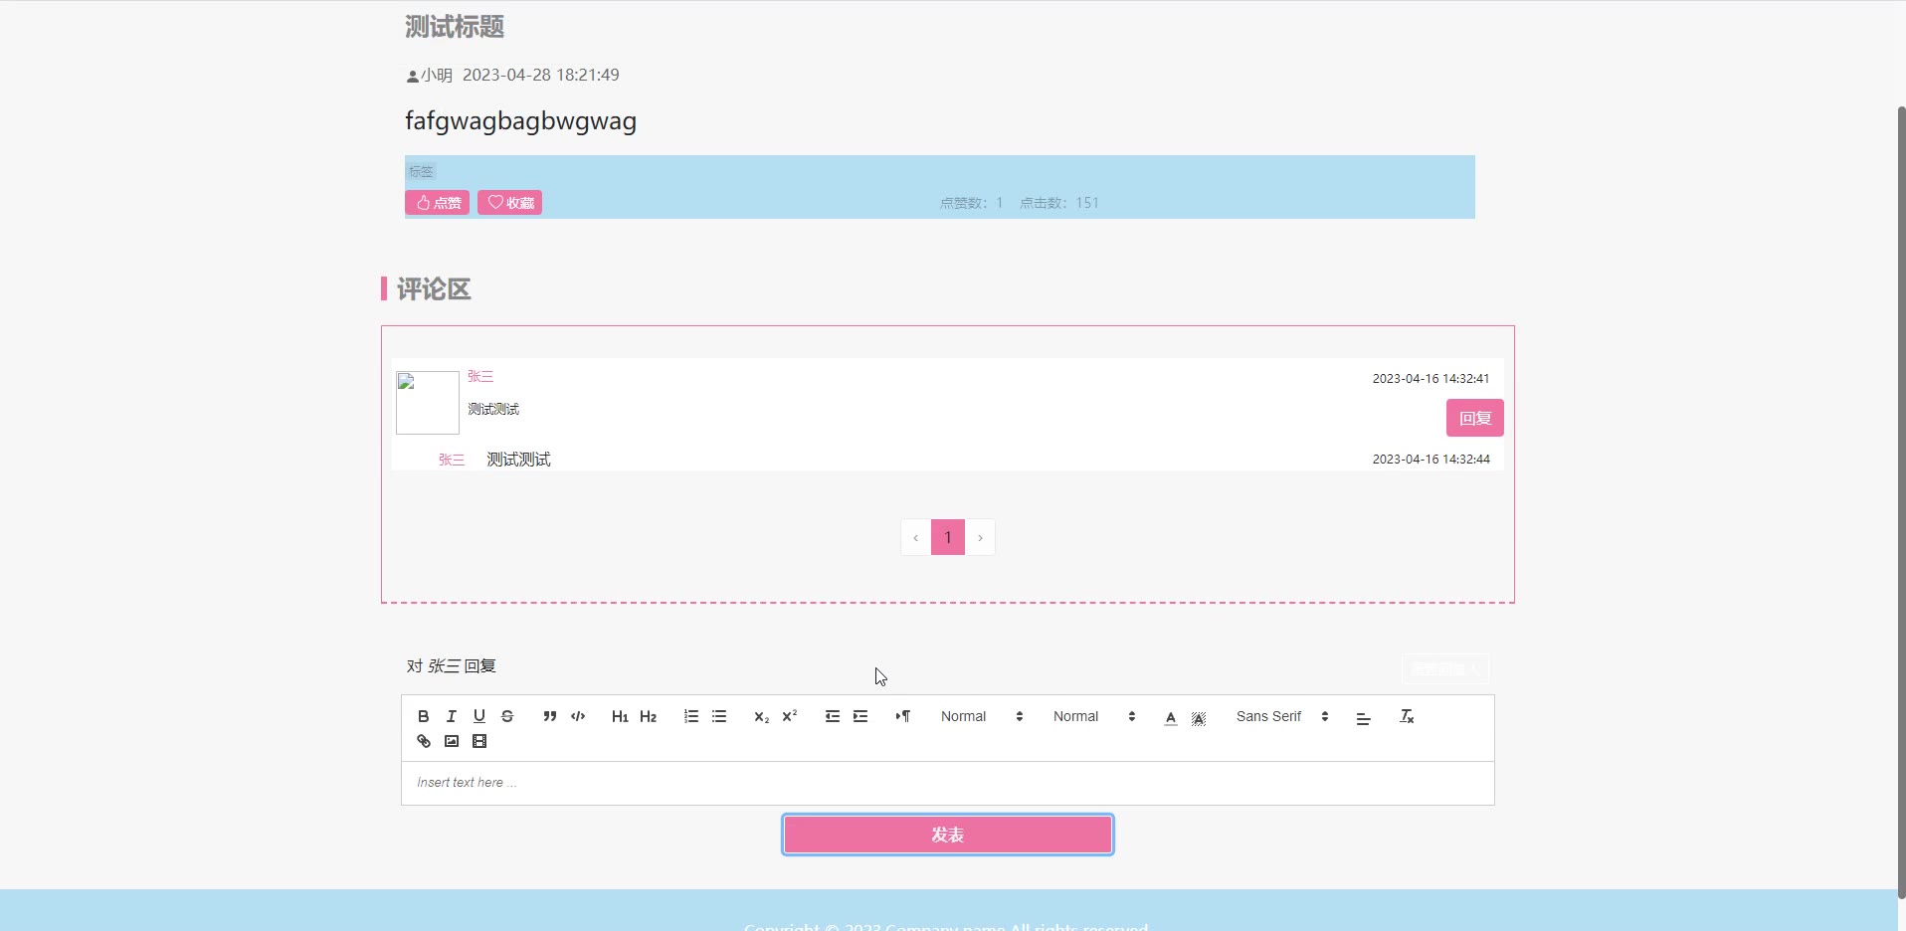This screenshot has width=1906, height=931.
Task: Toggle italic formatting in the editor toolbar
Action: [x=452, y=716]
